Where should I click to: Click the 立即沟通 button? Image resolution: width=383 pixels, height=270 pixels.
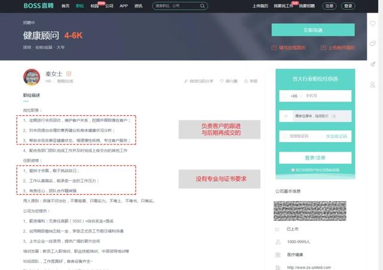[313, 30]
